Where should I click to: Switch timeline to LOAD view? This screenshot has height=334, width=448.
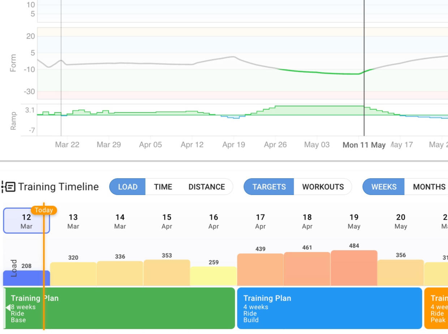(x=128, y=187)
